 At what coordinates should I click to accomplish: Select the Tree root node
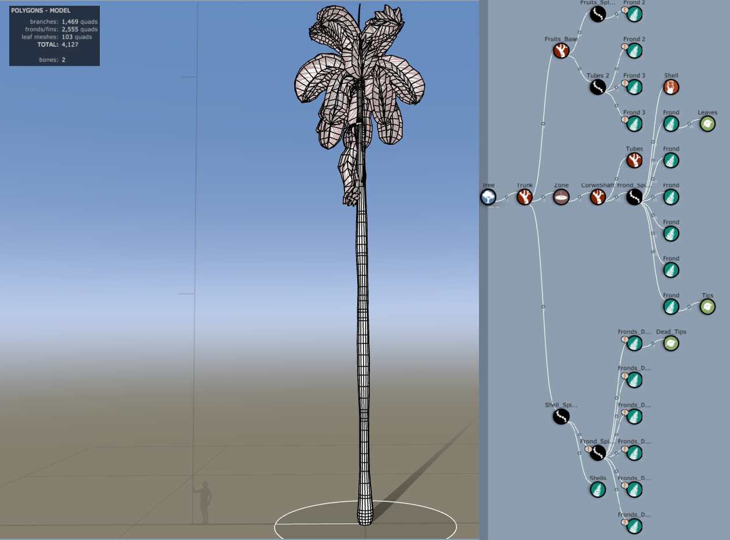click(488, 197)
